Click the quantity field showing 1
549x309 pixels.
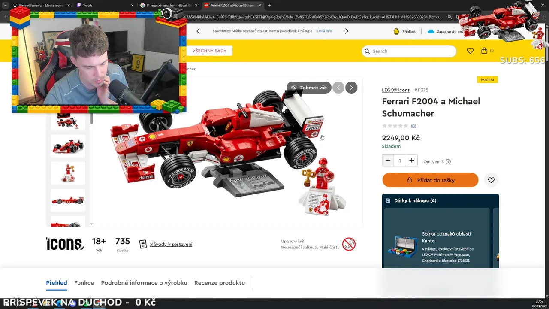pos(400,161)
